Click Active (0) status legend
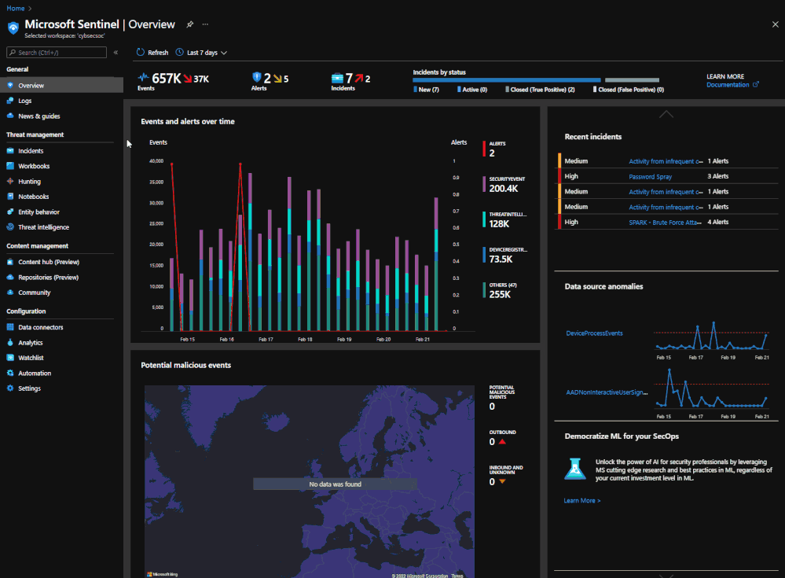This screenshot has height=578, width=785. (x=472, y=90)
